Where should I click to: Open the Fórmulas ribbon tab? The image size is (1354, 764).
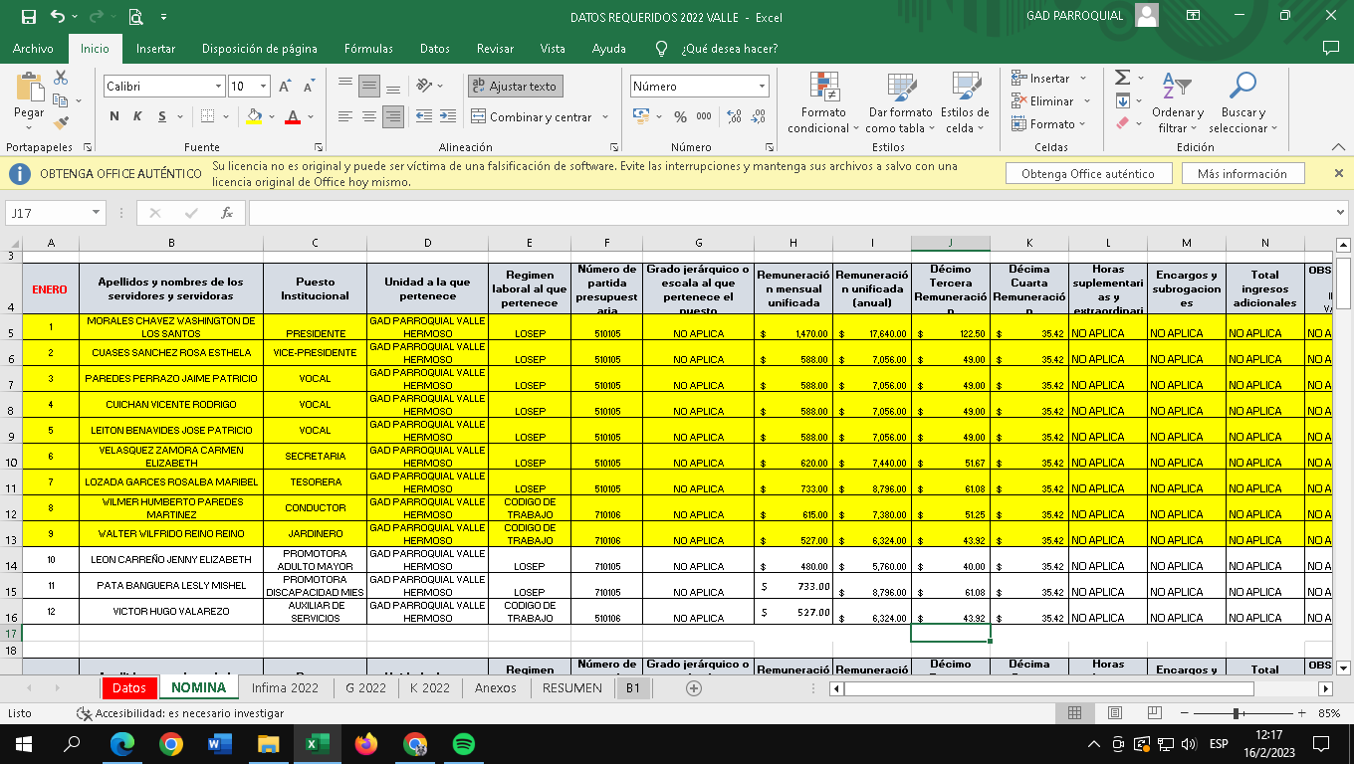(368, 49)
